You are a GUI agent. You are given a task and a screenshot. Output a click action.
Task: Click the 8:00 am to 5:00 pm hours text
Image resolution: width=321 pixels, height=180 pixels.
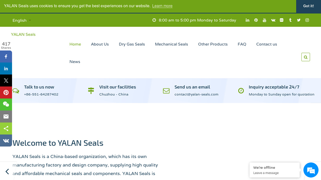pyautogui.click(x=197, y=20)
